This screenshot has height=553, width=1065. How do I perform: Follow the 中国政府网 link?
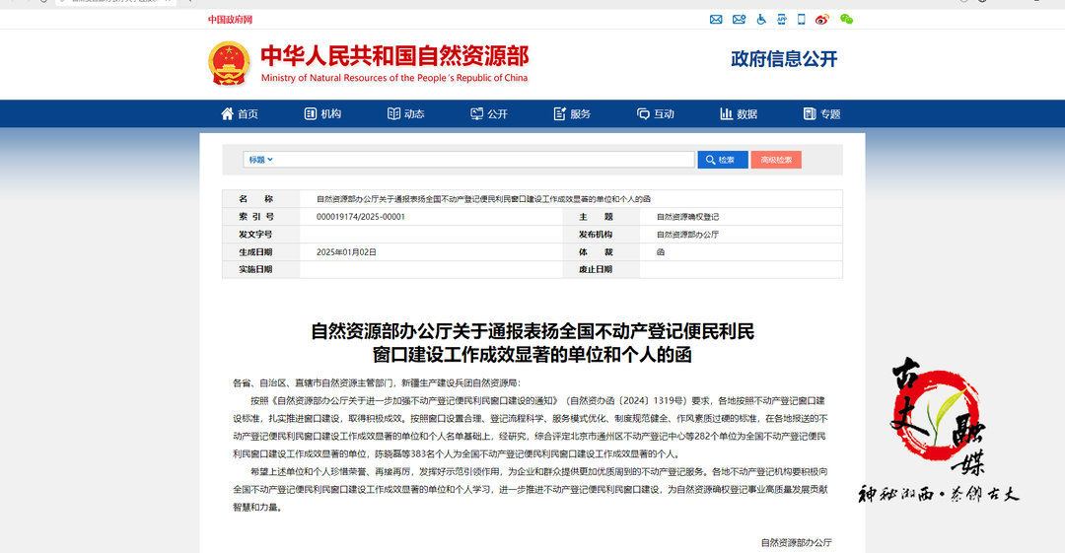(230, 20)
